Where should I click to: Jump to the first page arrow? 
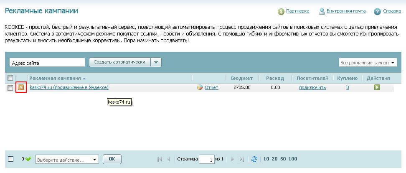(160, 159)
